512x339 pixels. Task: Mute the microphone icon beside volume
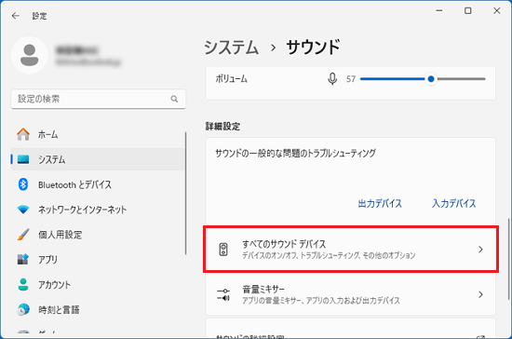332,79
